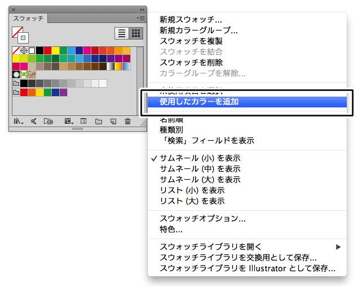This screenshot has height=286, width=362.
Task: Click the panel bottom grip handle
Action: (x=78, y=129)
